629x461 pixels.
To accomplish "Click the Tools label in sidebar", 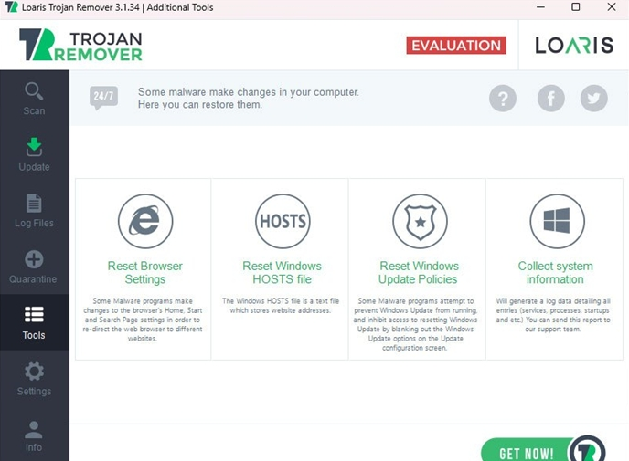I will tap(34, 335).
